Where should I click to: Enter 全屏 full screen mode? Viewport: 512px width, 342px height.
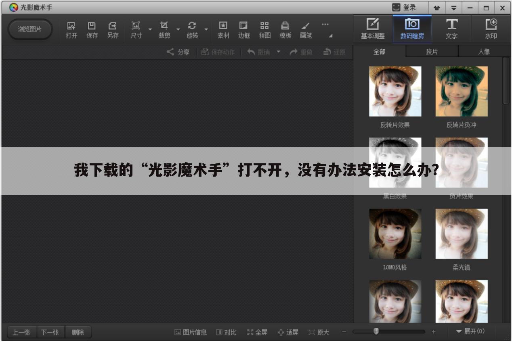[257, 332]
